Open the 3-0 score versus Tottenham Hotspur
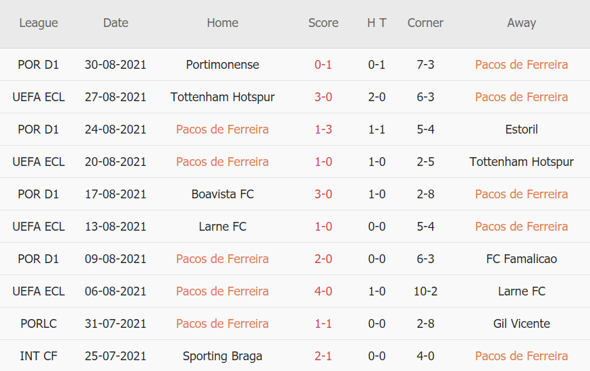This screenshot has width=590, height=371. click(x=323, y=97)
